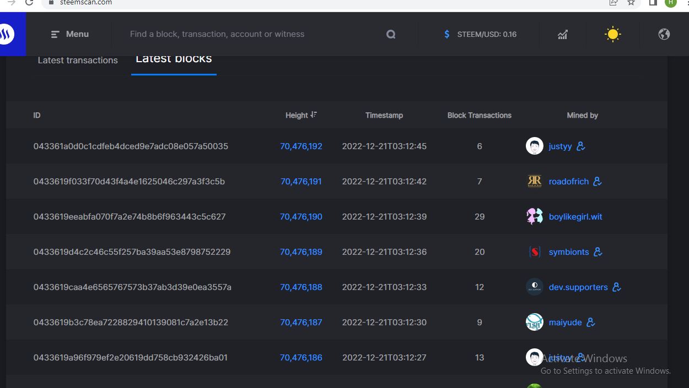The height and width of the screenshot is (388, 689).
Task: Open the browser profile avatar
Action: [x=671, y=3]
